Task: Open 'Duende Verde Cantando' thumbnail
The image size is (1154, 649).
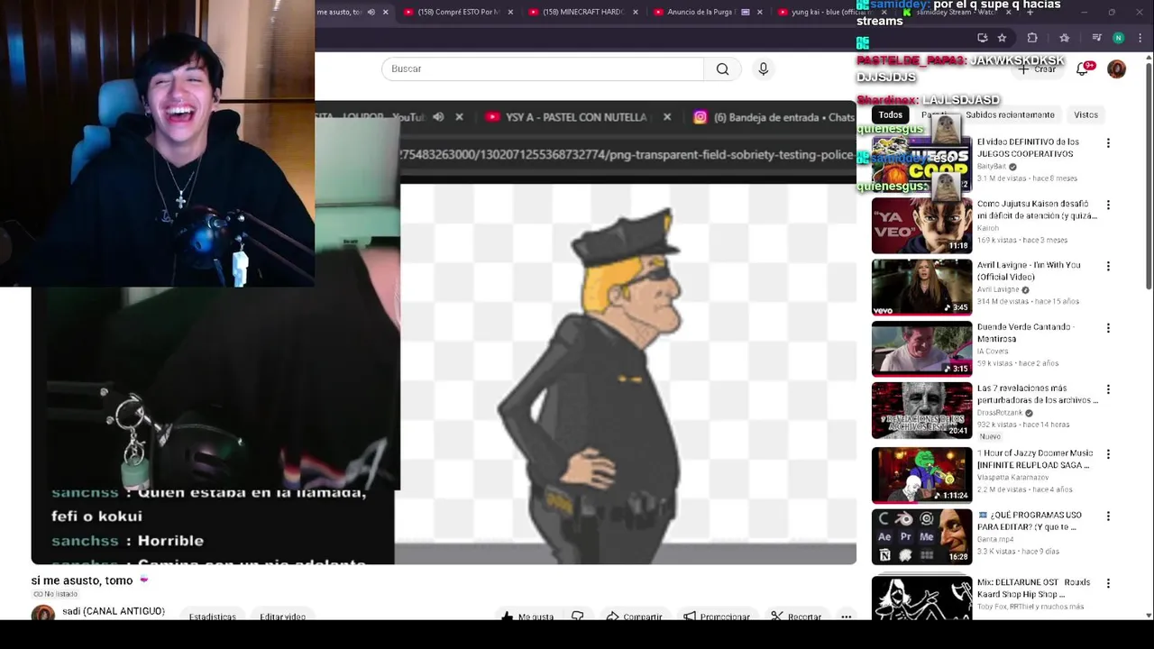Action: pyautogui.click(x=921, y=349)
